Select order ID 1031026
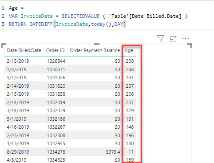 point(56,77)
